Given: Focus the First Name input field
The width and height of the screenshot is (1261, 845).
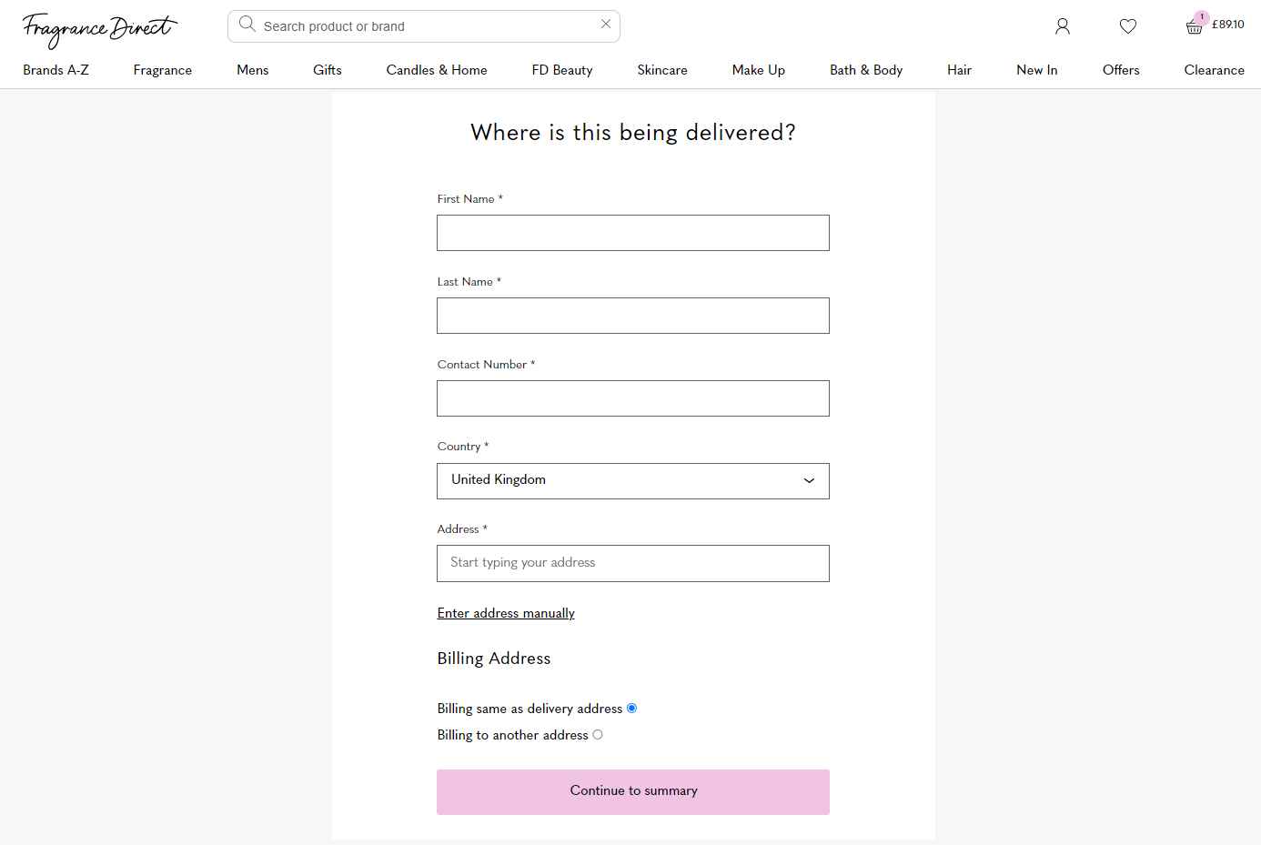Looking at the screenshot, I should click(632, 233).
